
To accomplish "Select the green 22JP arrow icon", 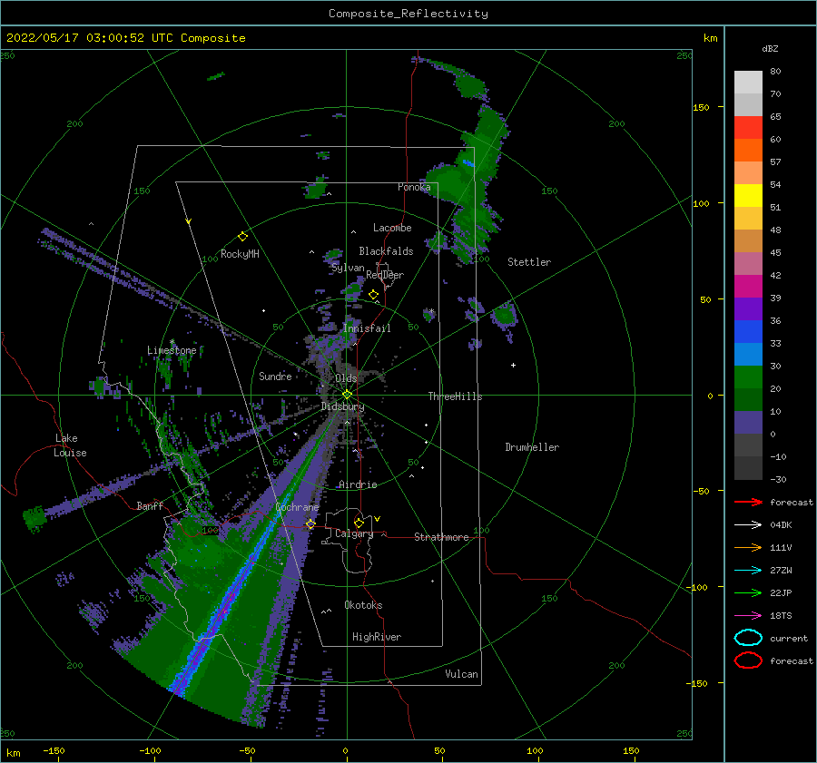I will 748,592.
